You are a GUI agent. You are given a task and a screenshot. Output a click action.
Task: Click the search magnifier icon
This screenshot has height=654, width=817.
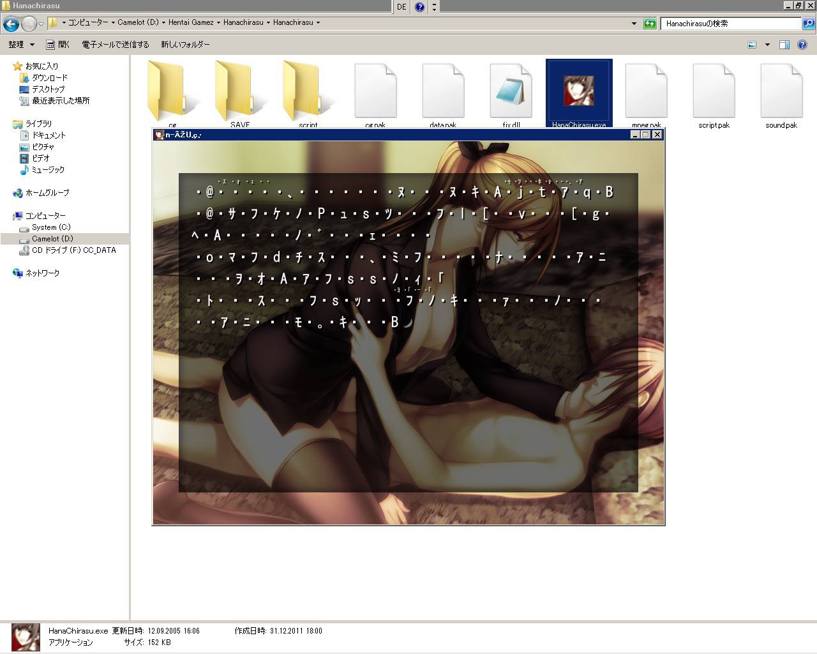coord(809,23)
